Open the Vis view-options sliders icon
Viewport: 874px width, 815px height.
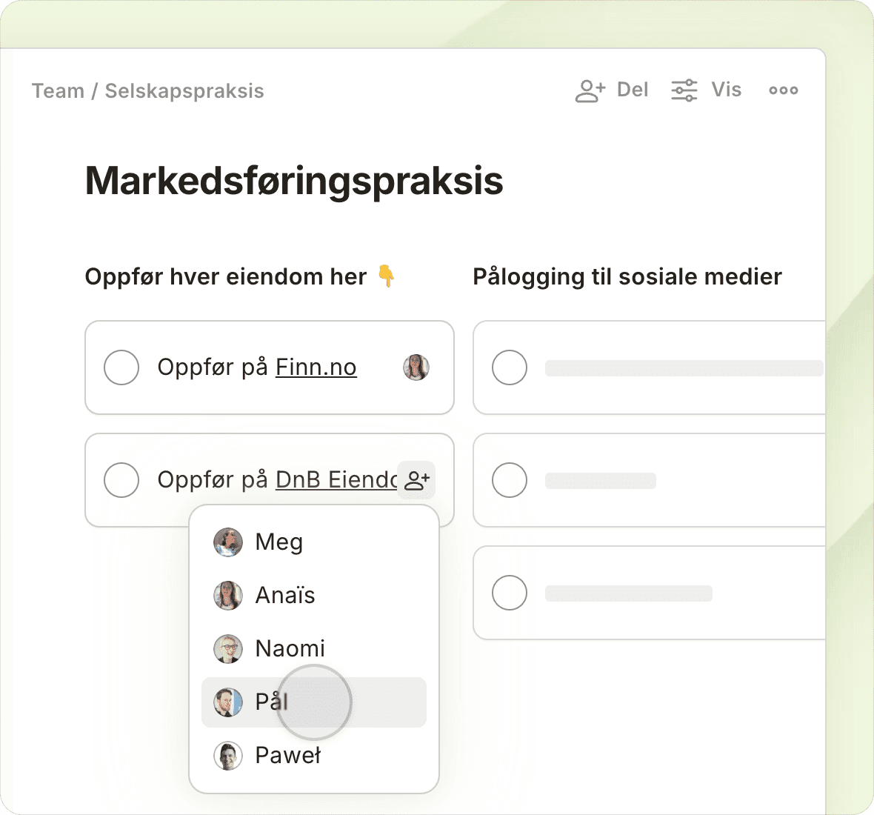point(684,90)
